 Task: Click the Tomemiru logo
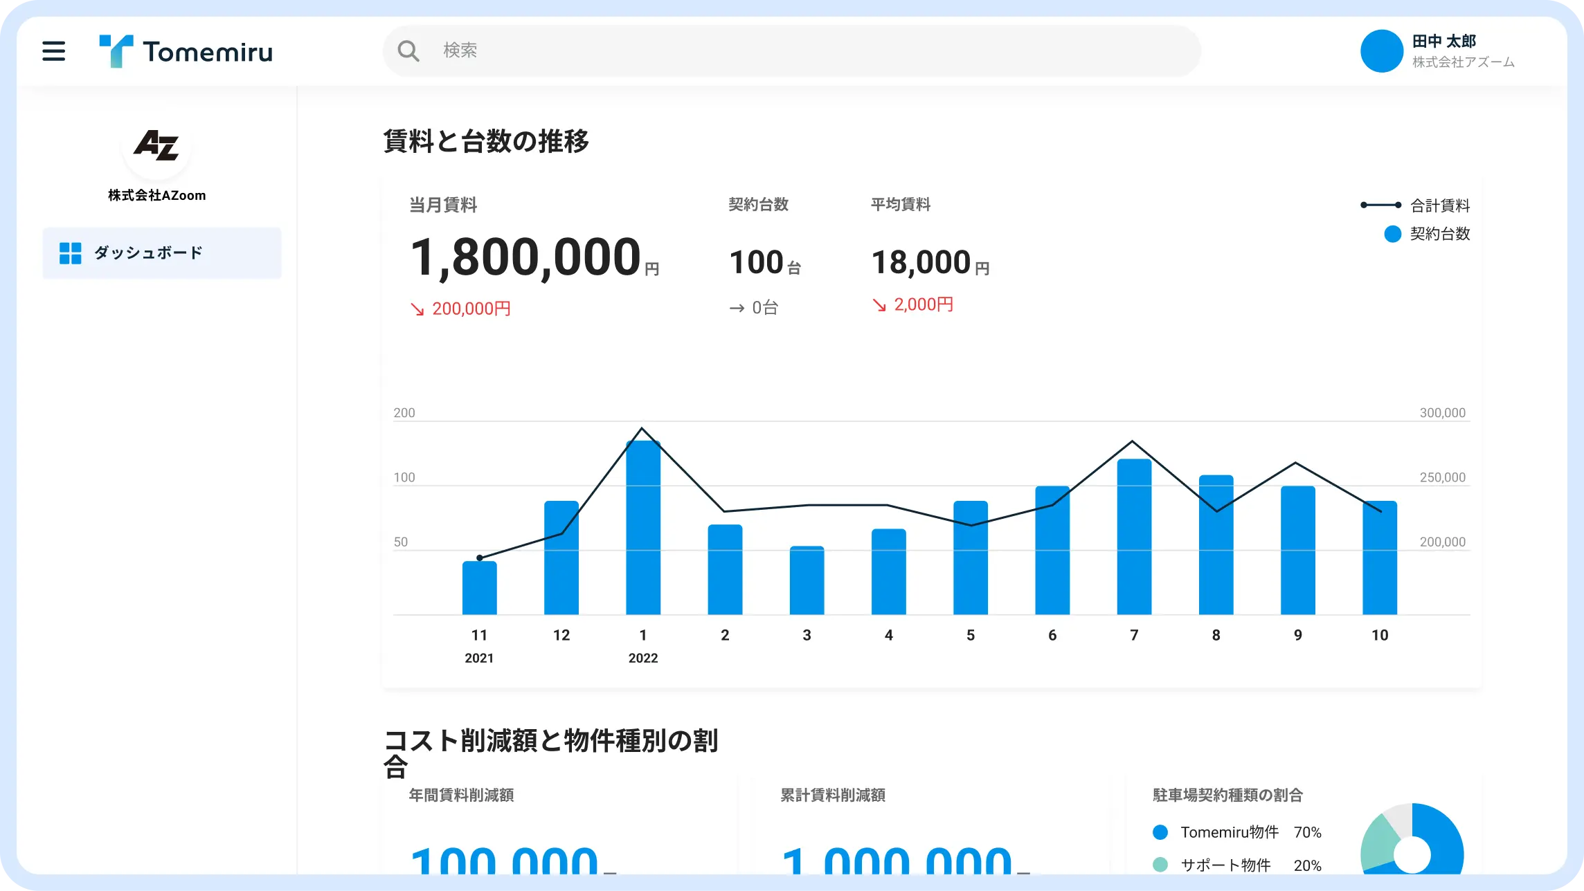point(186,51)
